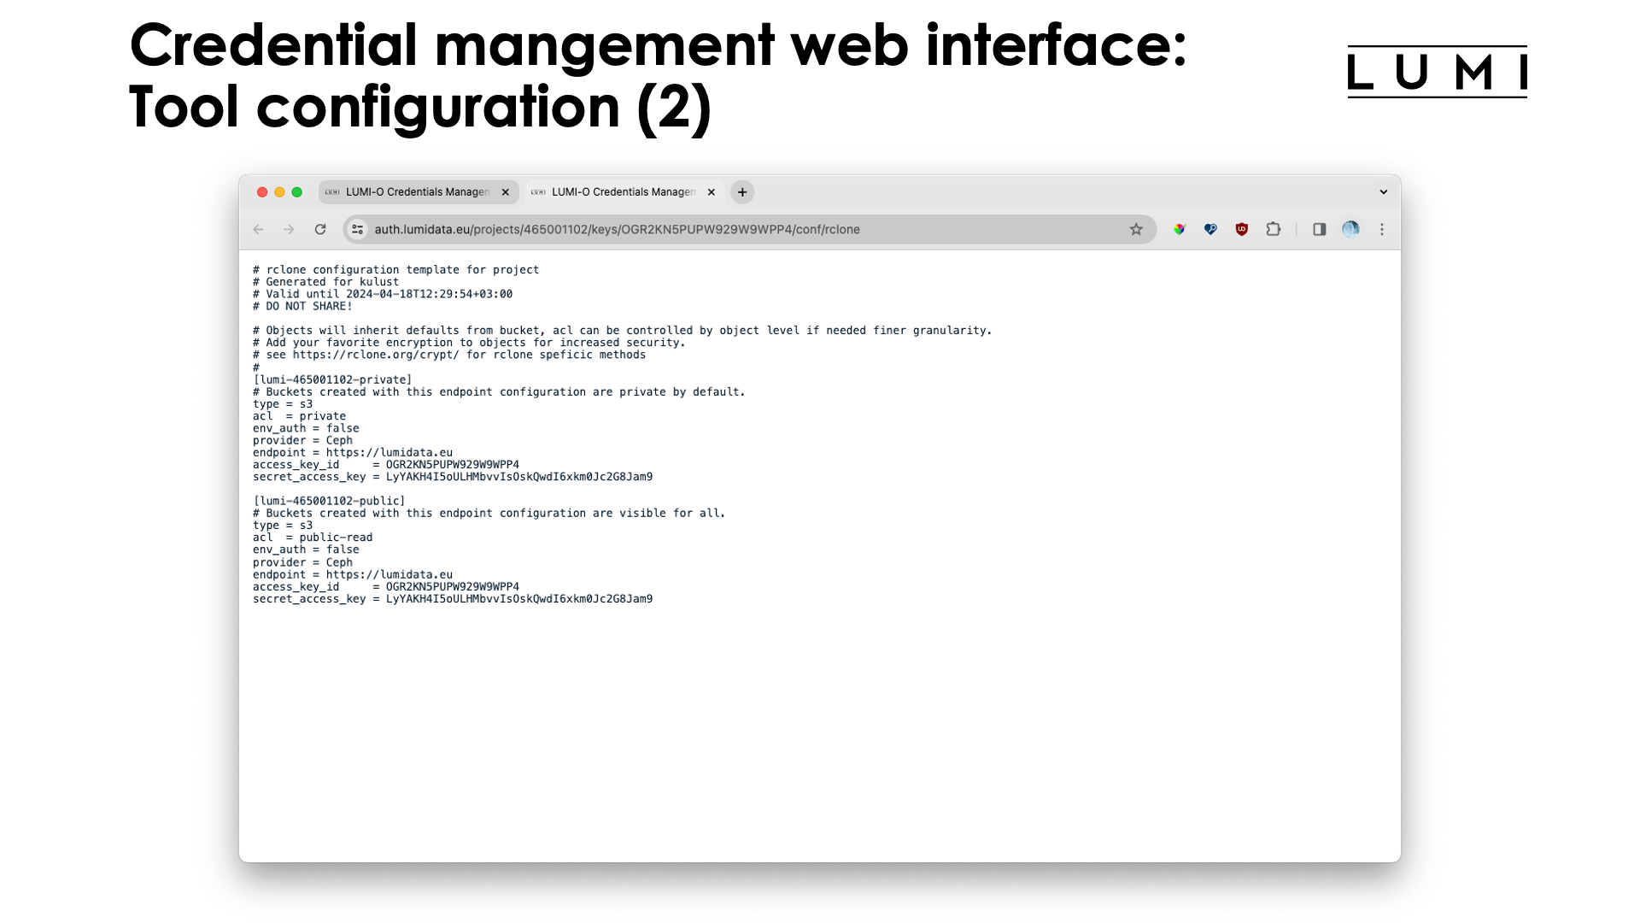Click the private section secret_access_key value
This screenshot has width=1640, height=923.
tap(519, 477)
